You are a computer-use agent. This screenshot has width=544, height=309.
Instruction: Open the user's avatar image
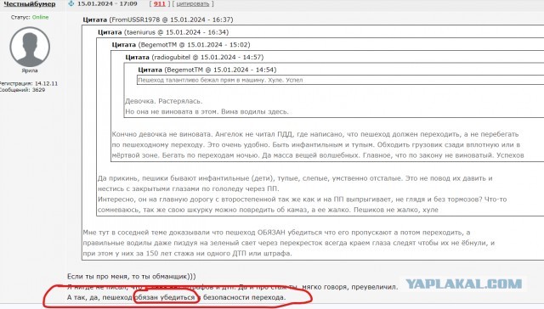pos(30,47)
